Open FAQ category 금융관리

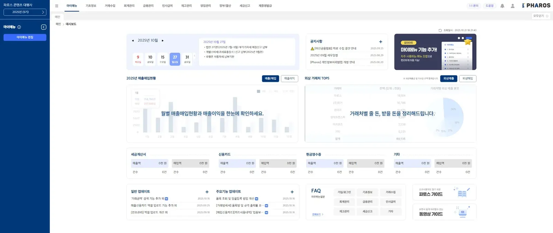pos(367,202)
